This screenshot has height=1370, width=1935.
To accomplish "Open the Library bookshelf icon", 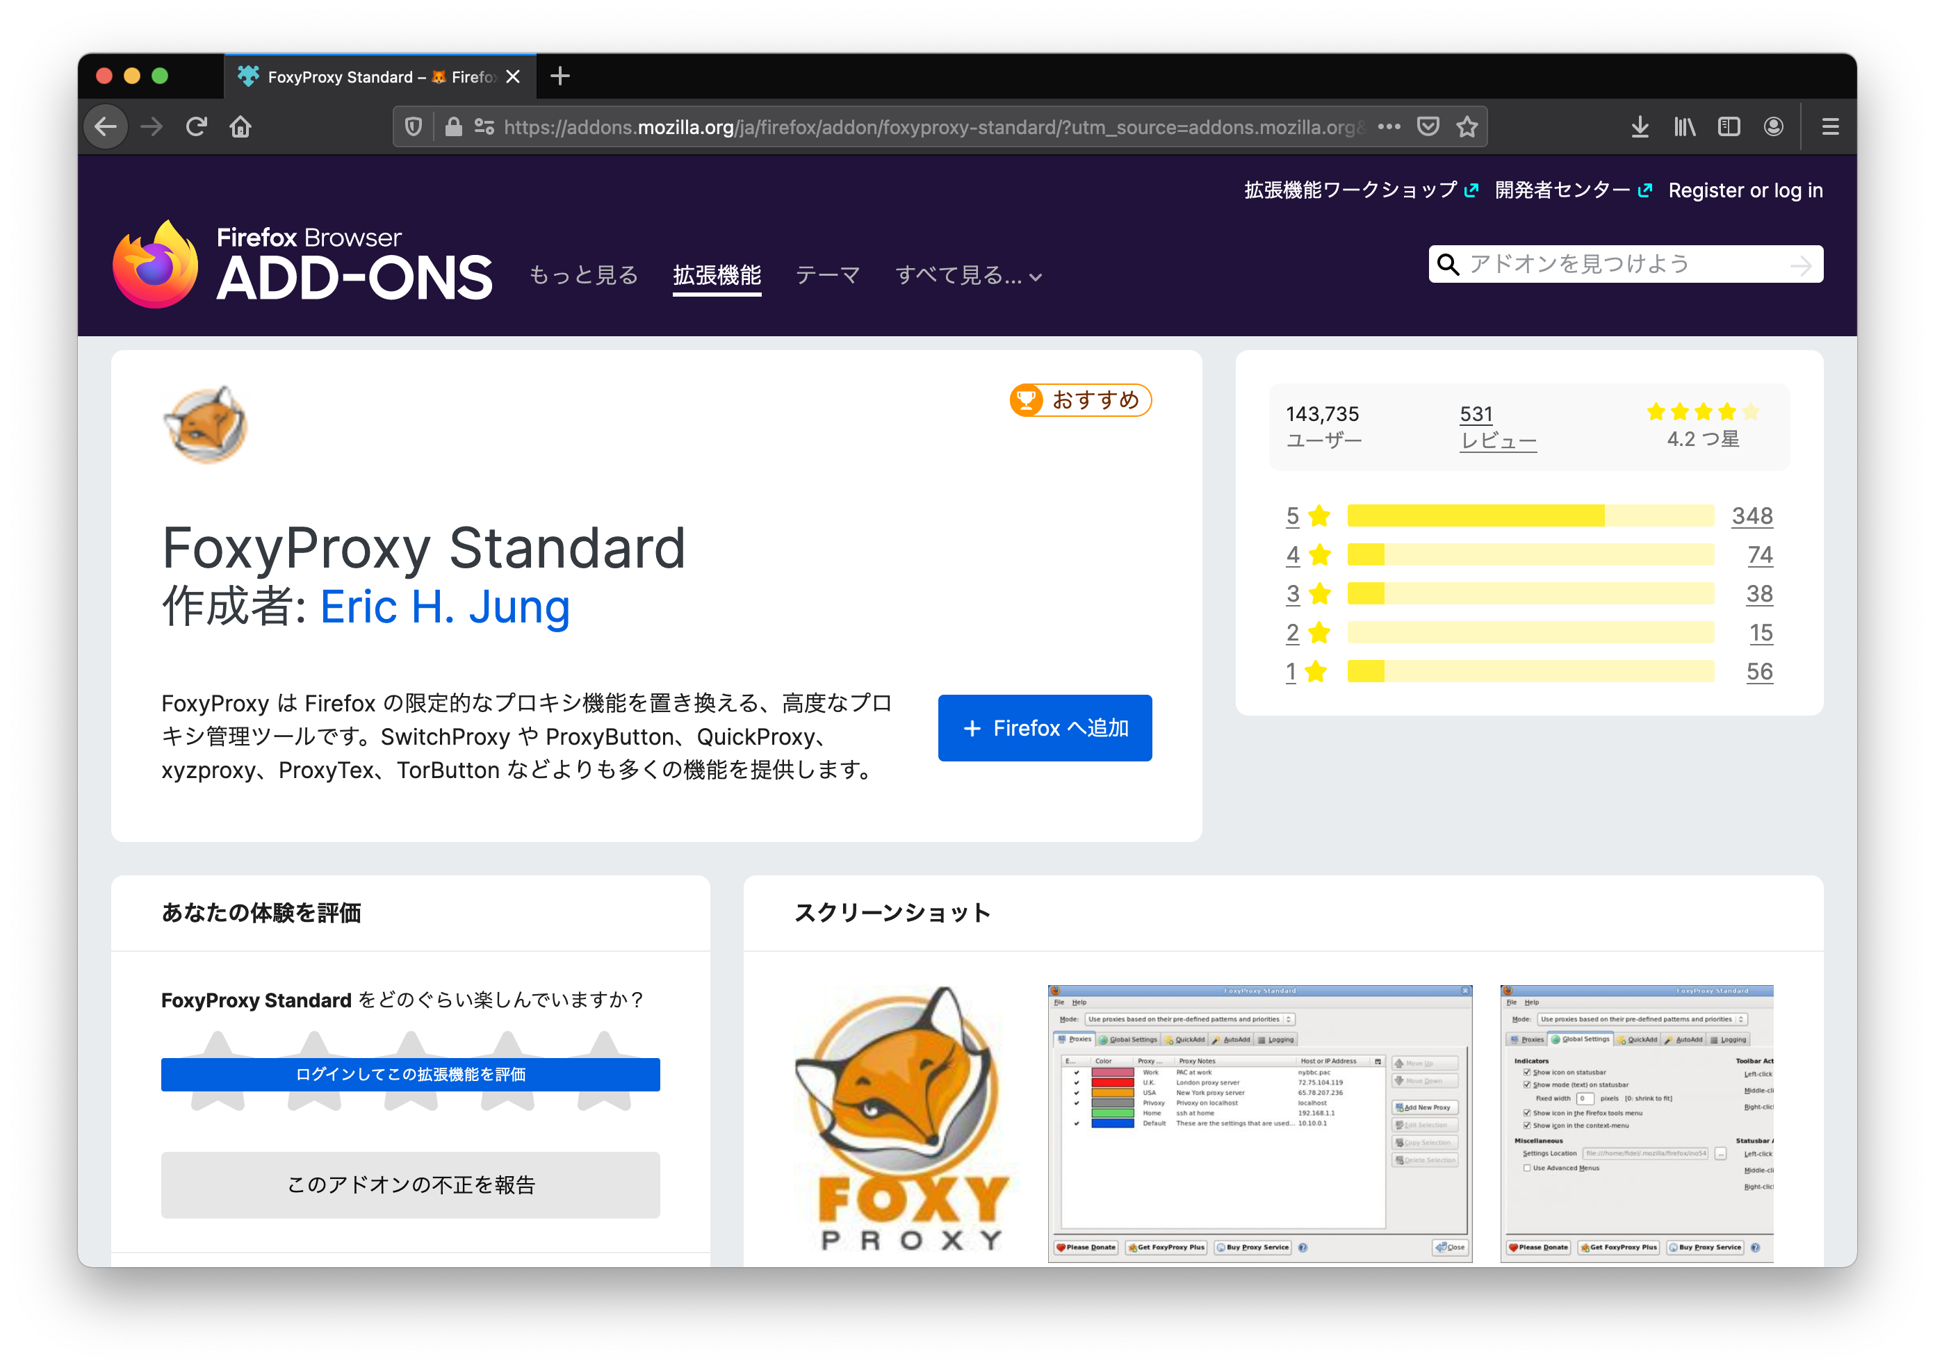I will (1684, 126).
